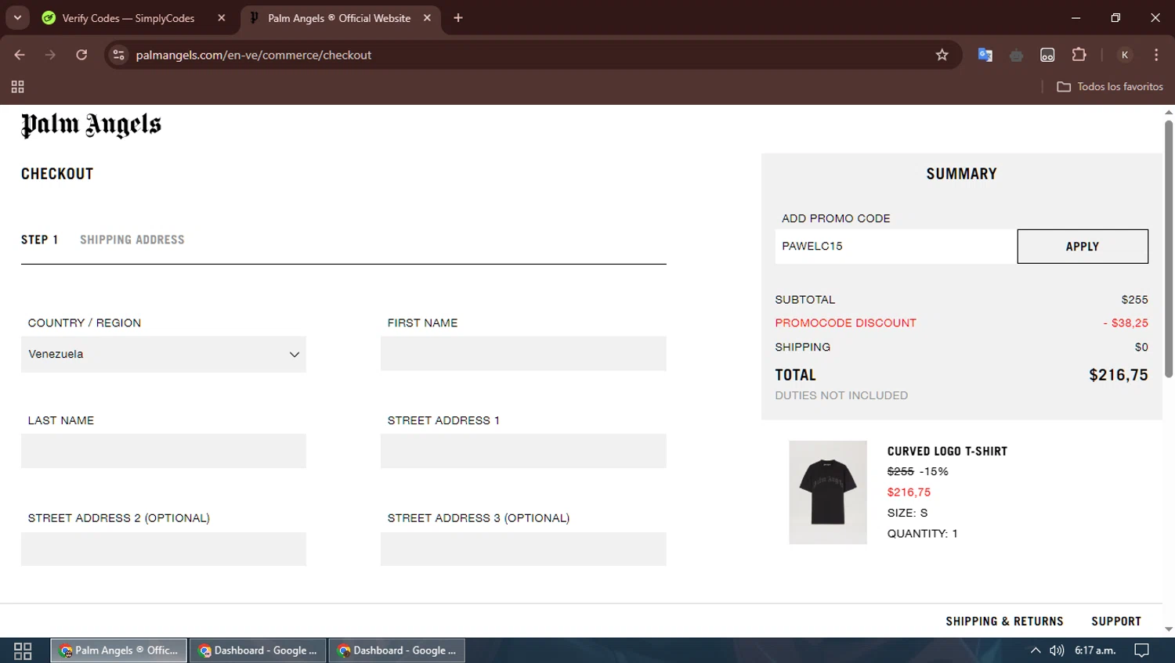Close the Verify Codes SimplyCodes tab

pos(222,18)
